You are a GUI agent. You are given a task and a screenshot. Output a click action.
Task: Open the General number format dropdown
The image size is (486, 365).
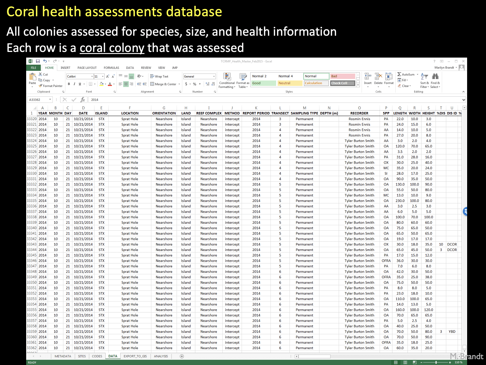coord(214,77)
